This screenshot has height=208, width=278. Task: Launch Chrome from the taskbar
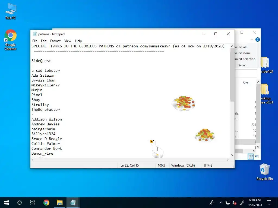point(46,203)
